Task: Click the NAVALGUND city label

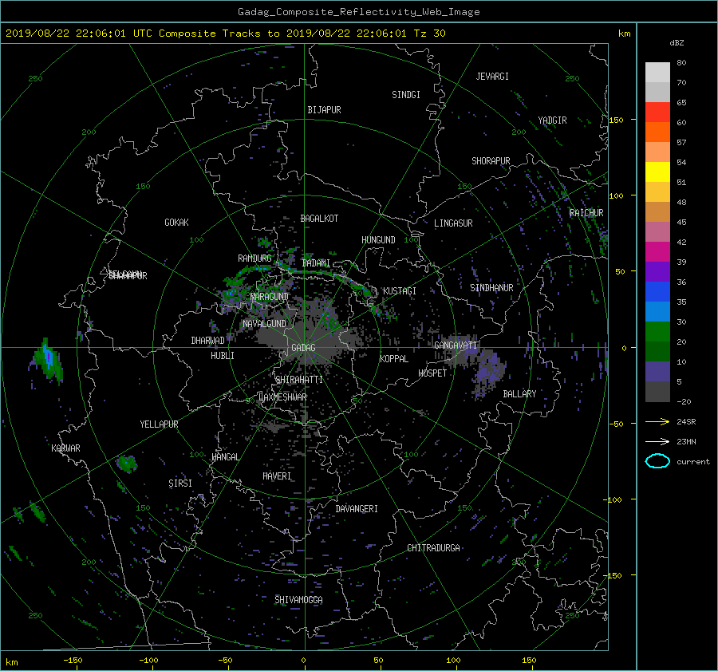Action: coord(264,324)
